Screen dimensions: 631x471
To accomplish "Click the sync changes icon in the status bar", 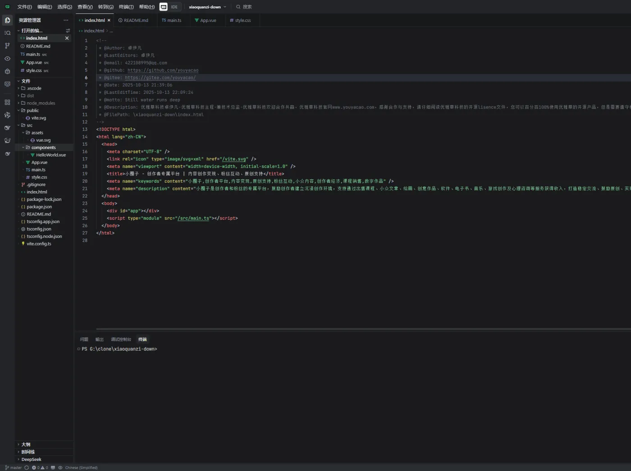I will [27, 467].
